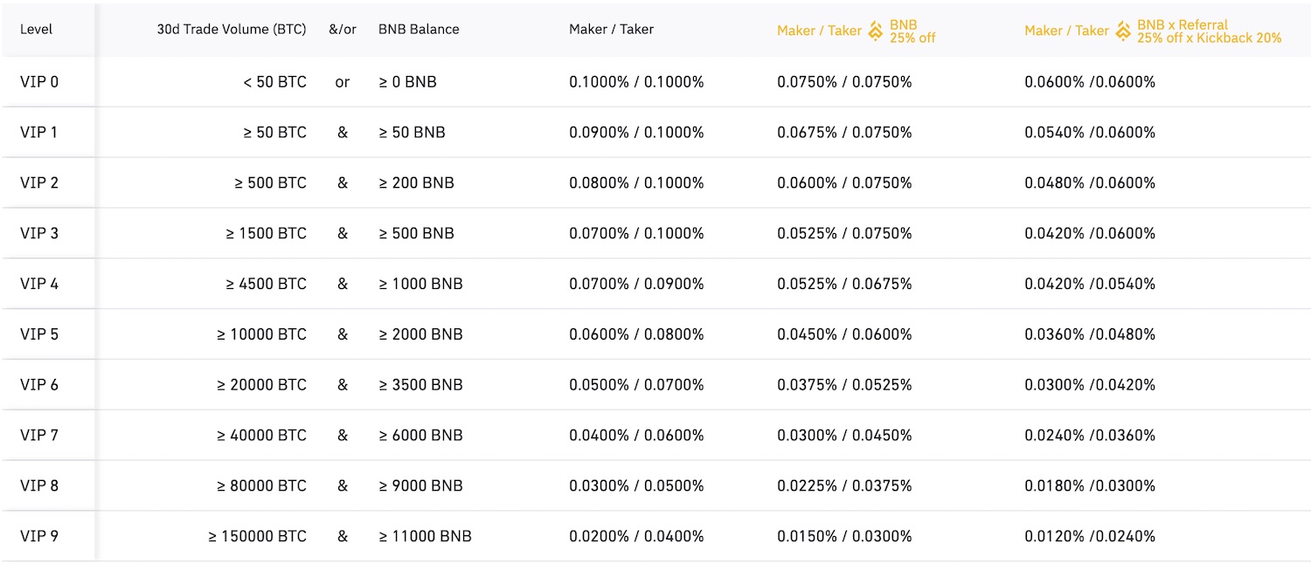Click the "BNB Balance" column header
The height and width of the screenshot is (564, 1311).
tap(419, 29)
